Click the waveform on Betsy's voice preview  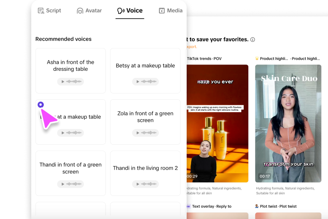point(149,81)
